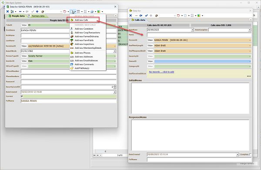
Task: Click View button next to PersonID
Action: tap(150, 40)
